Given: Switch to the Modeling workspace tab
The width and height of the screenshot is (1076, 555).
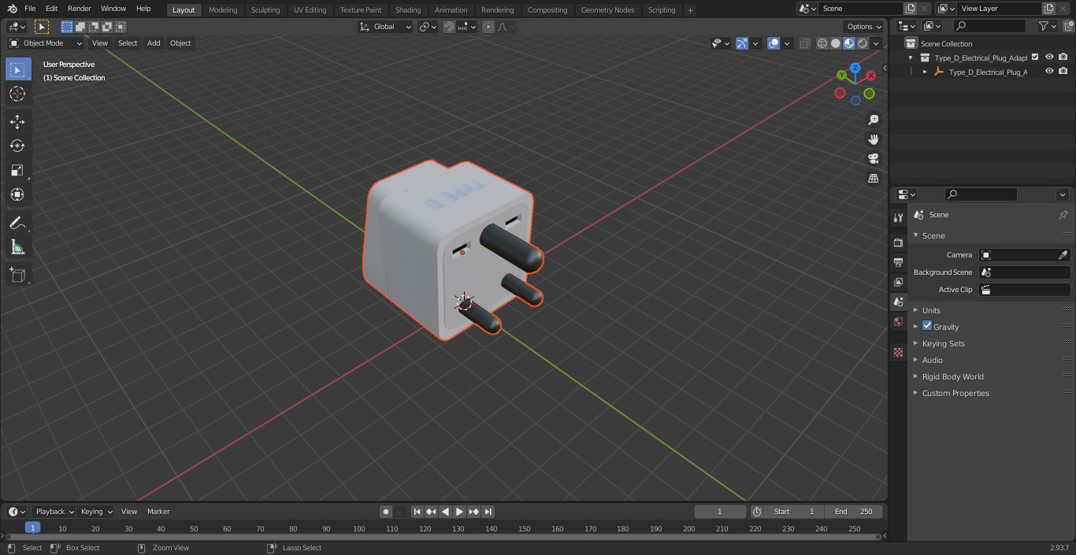Looking at the screenshot, I should click(223, 10).
